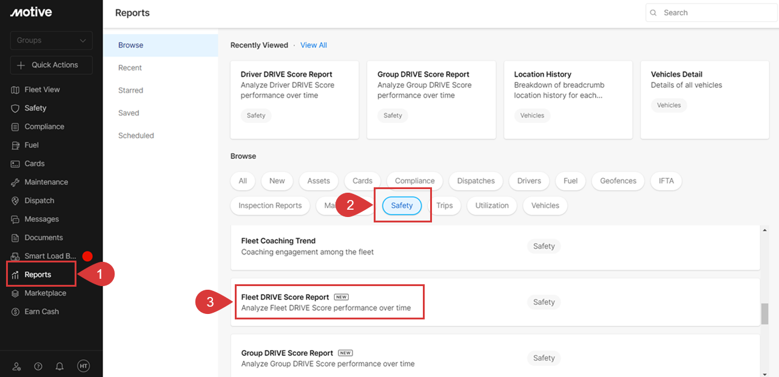Go to Compliance in the left sidebar
779x377 pixels.
44,127
